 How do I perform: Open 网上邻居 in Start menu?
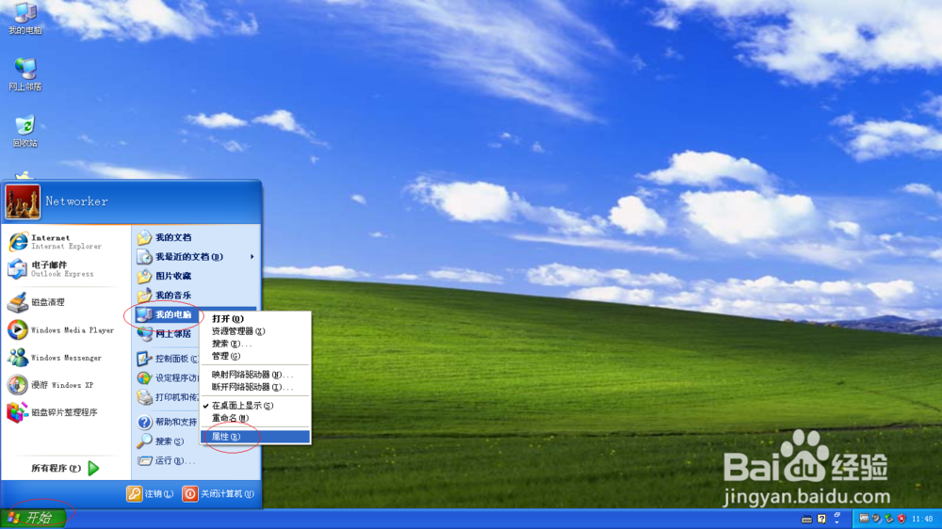click(x=167, y=334)
